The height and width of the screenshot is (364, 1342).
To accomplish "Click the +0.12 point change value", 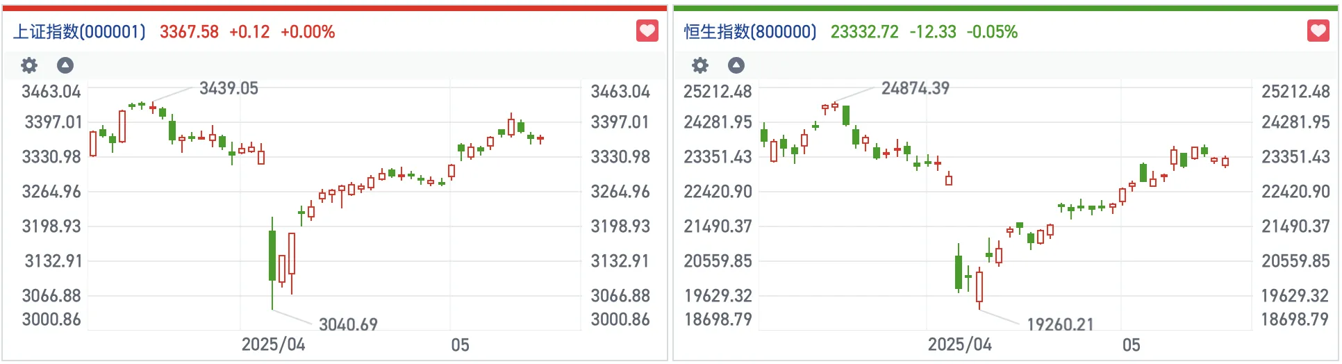I will [249, 32].
